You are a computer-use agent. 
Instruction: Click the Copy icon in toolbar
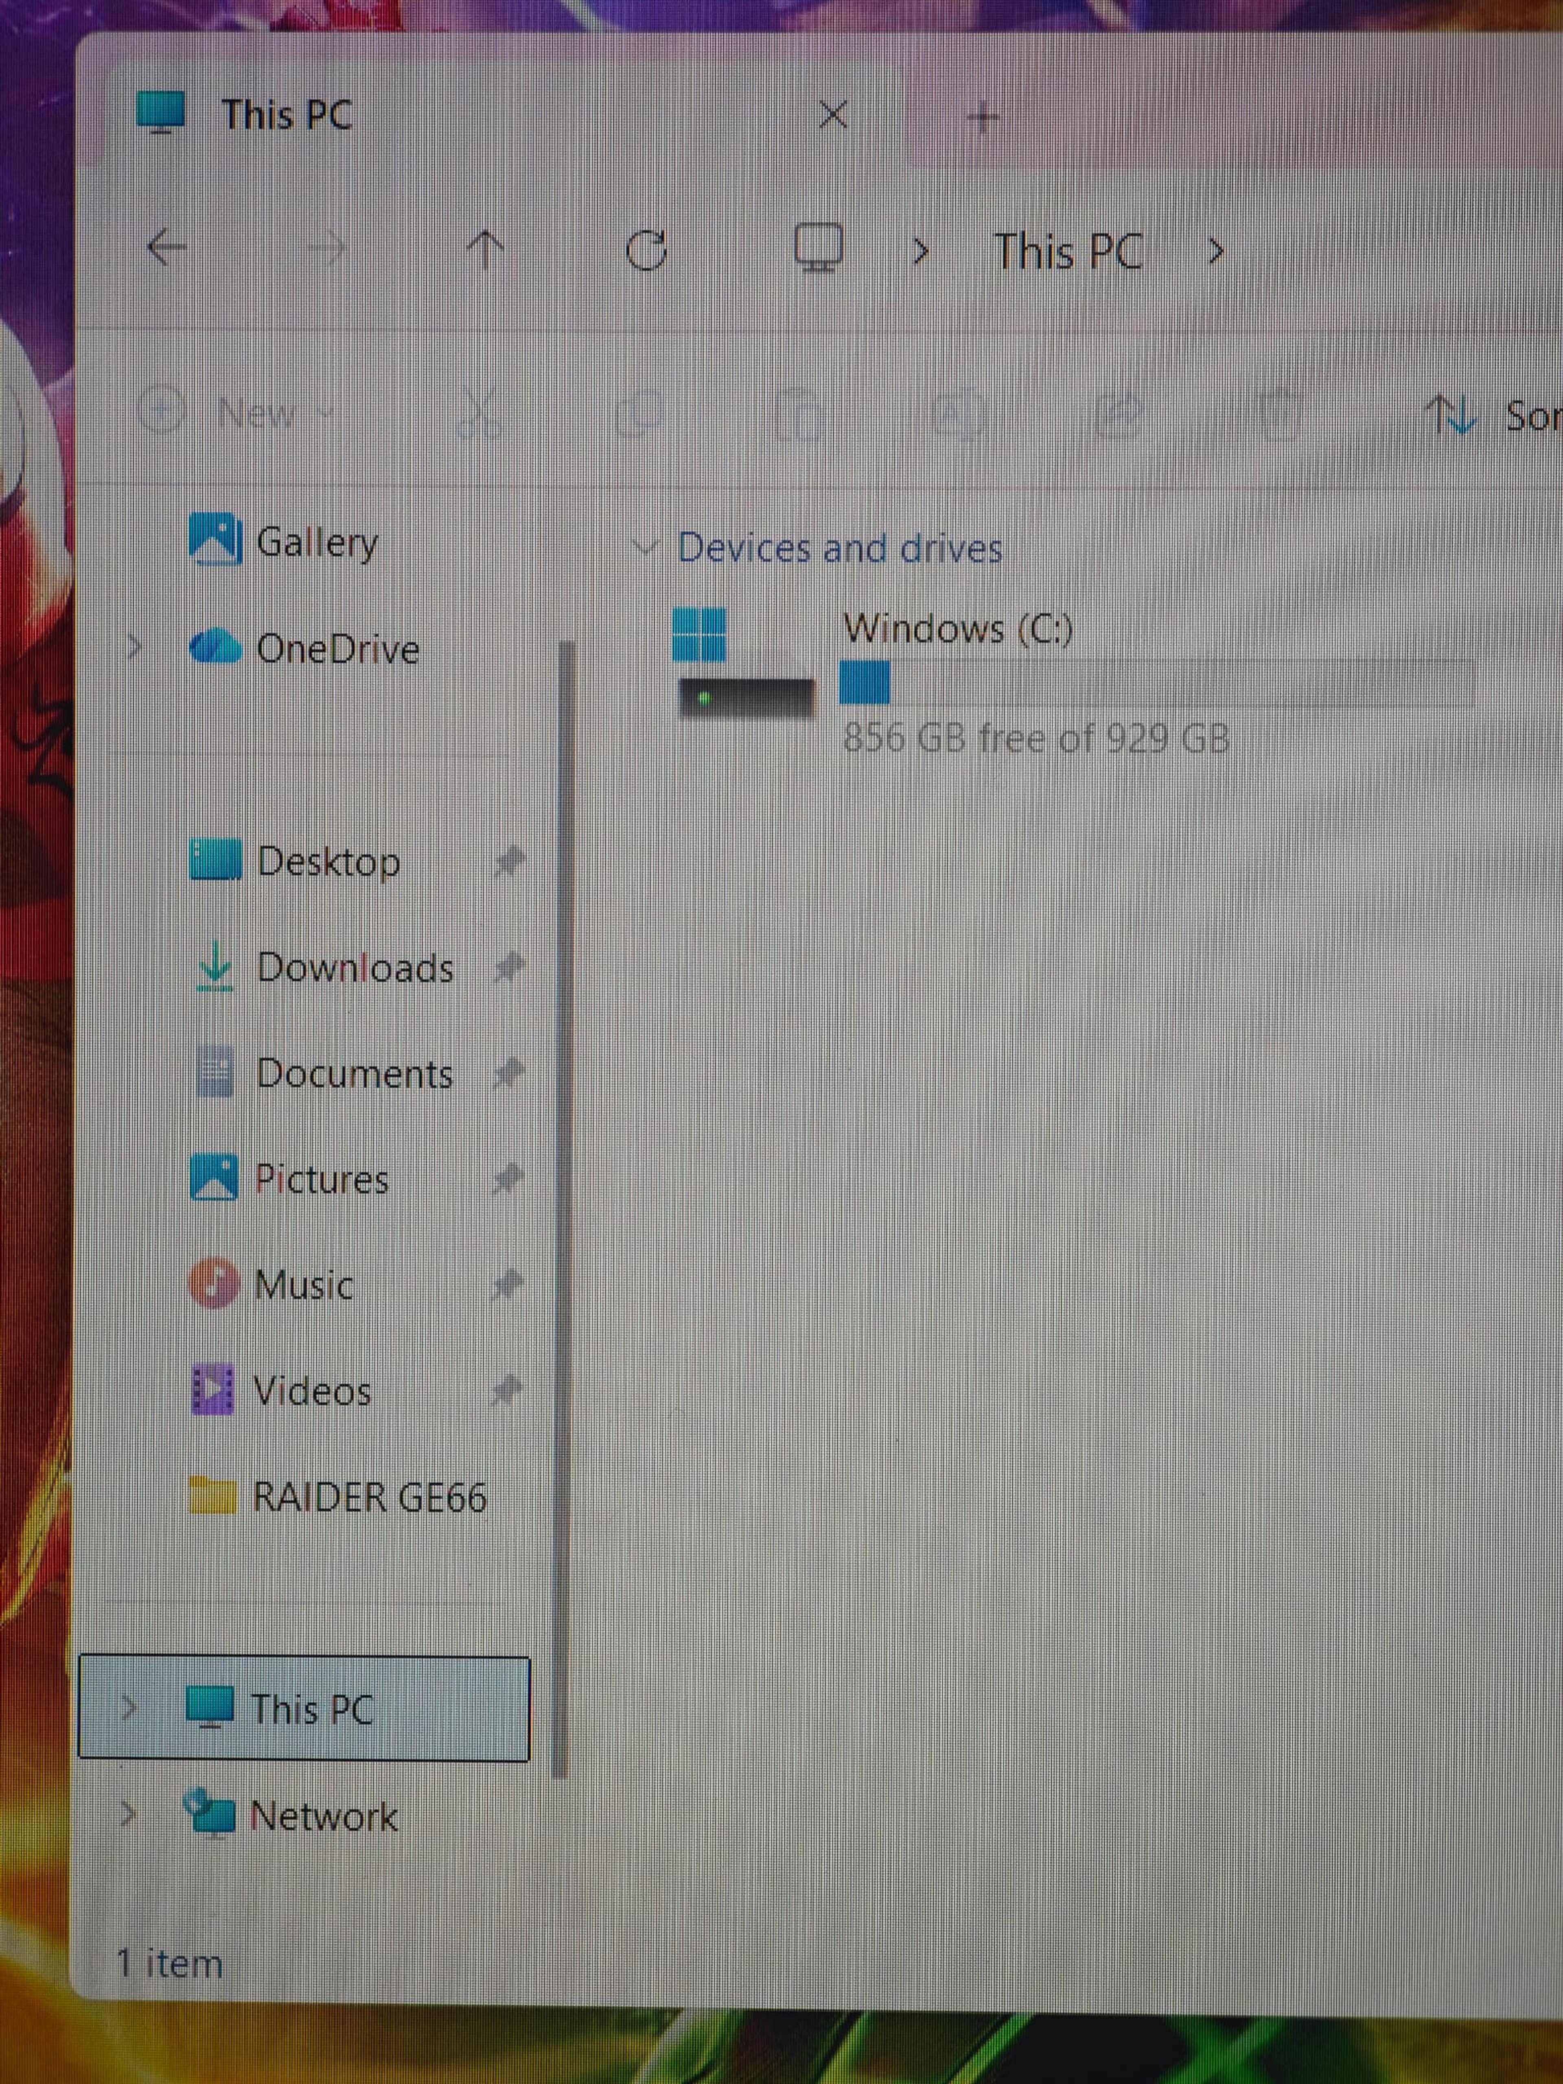click(x=641, y=413)
